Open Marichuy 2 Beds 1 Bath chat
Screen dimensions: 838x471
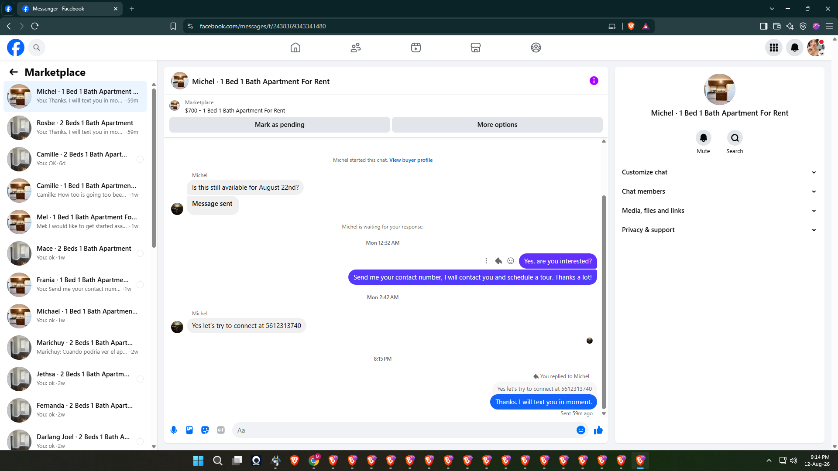pos(76,347)
